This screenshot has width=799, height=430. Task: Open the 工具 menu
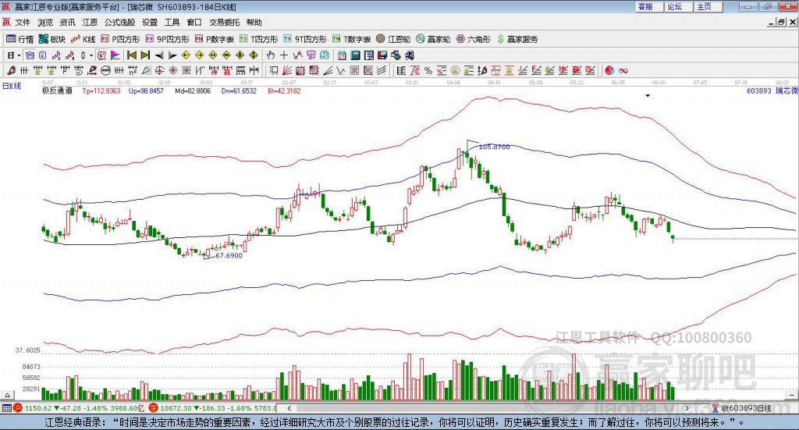[172, 23]
